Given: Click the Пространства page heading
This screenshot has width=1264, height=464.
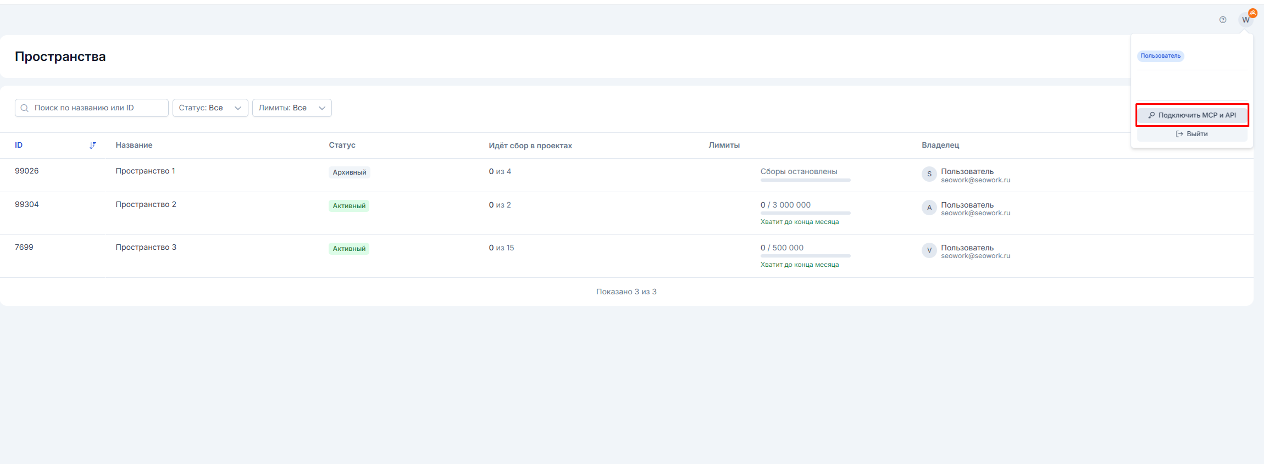Looking at the screenshot, I should tap(60, 57).
